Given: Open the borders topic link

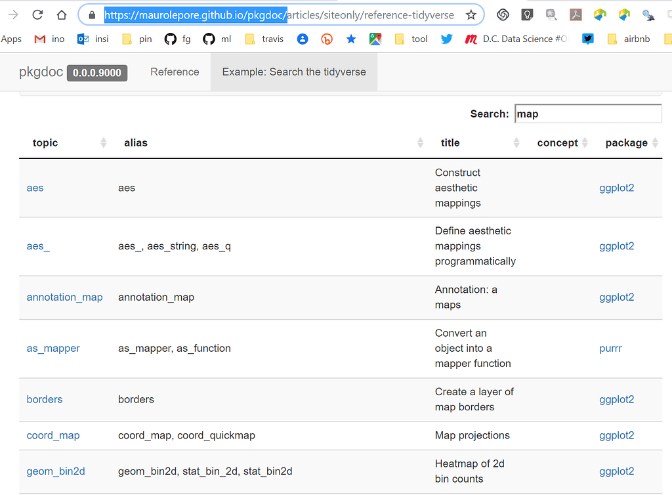Looking at the screenshot, I should tap(45, 399).
